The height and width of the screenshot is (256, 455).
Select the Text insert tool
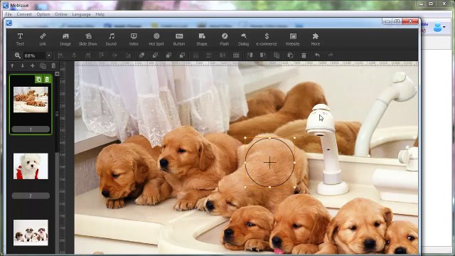pyautogui.click(x=20, y=39)
